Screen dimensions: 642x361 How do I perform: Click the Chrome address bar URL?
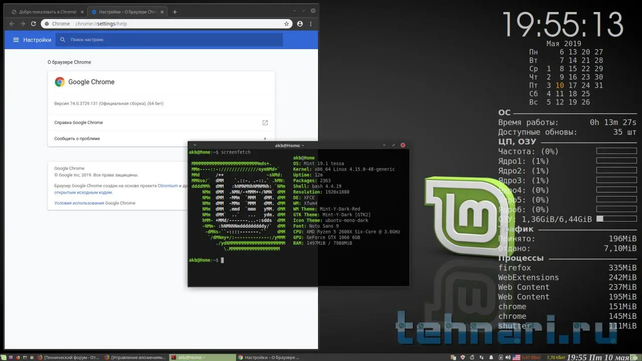point(101,24)
